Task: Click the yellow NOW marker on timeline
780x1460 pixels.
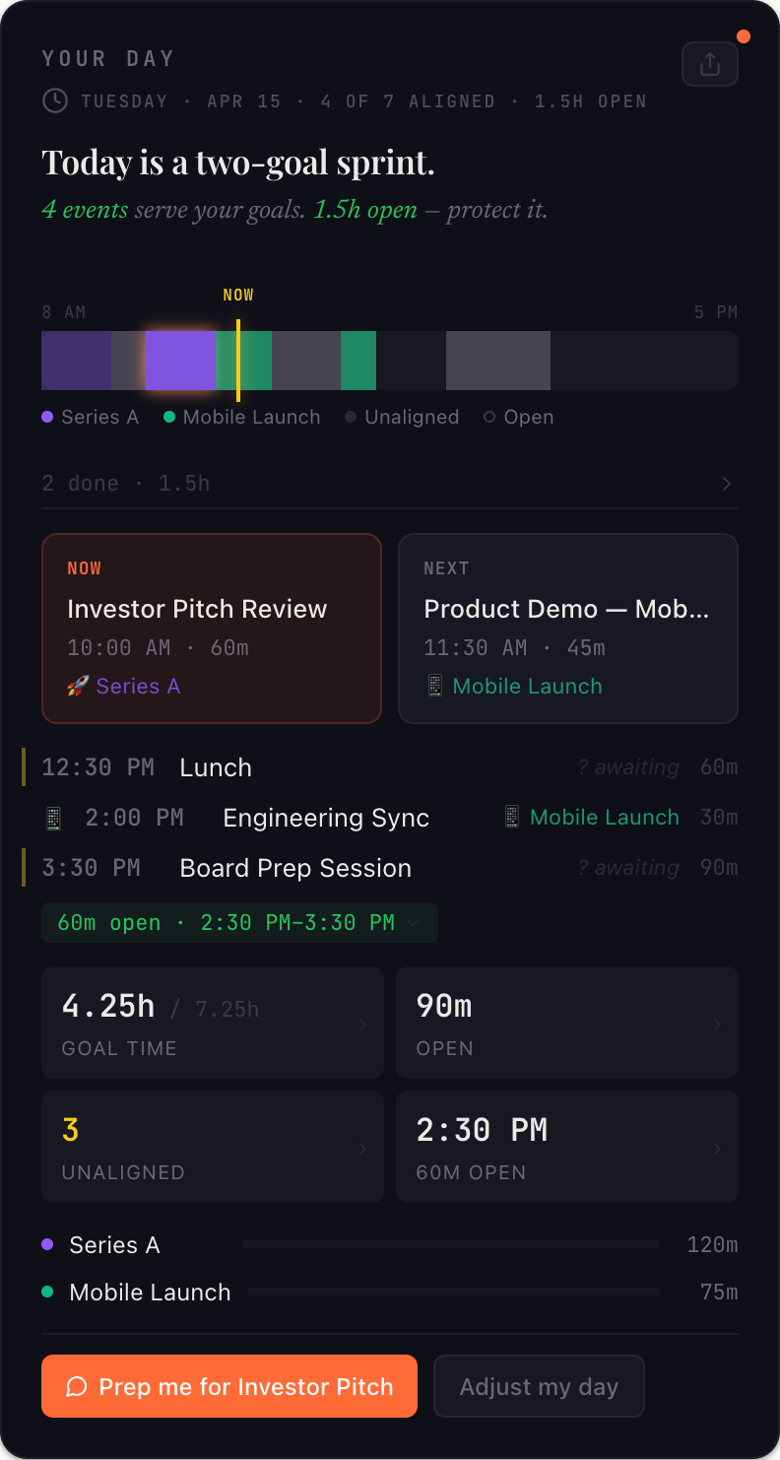Action: point(237,360)
